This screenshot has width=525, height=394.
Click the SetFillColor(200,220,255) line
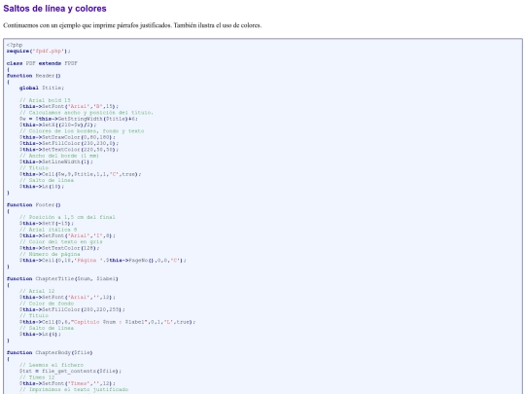(72, 309)
